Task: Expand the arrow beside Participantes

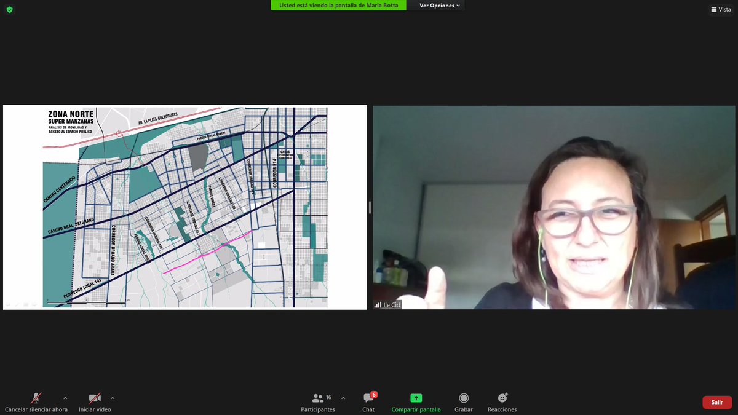Action: 343,398
